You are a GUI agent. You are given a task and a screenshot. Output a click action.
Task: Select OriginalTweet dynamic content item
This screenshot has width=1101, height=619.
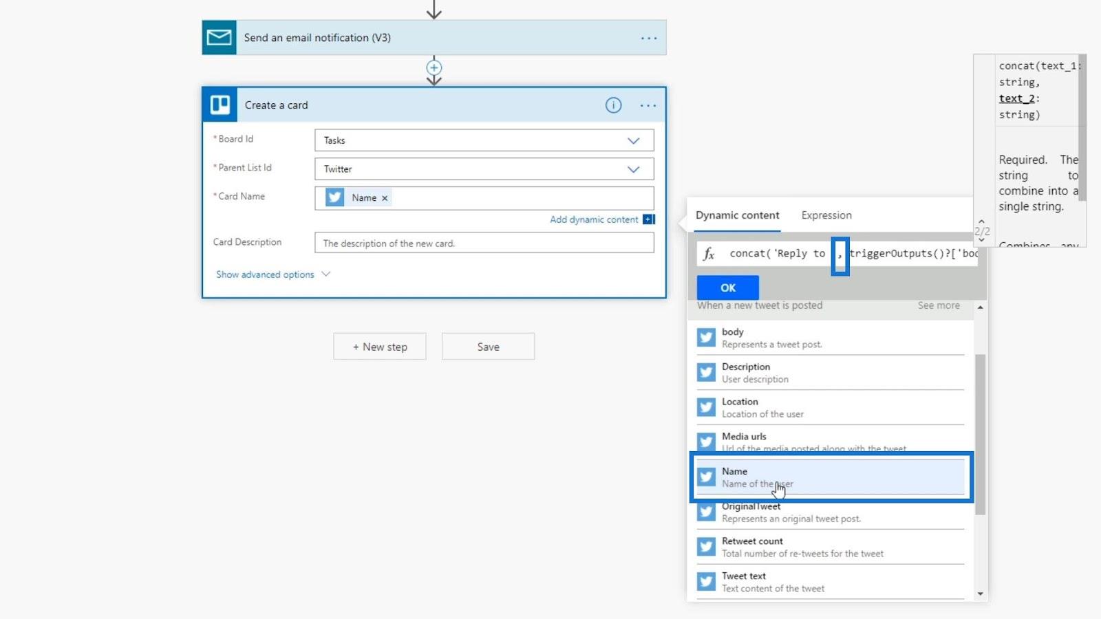click(831, 512)
